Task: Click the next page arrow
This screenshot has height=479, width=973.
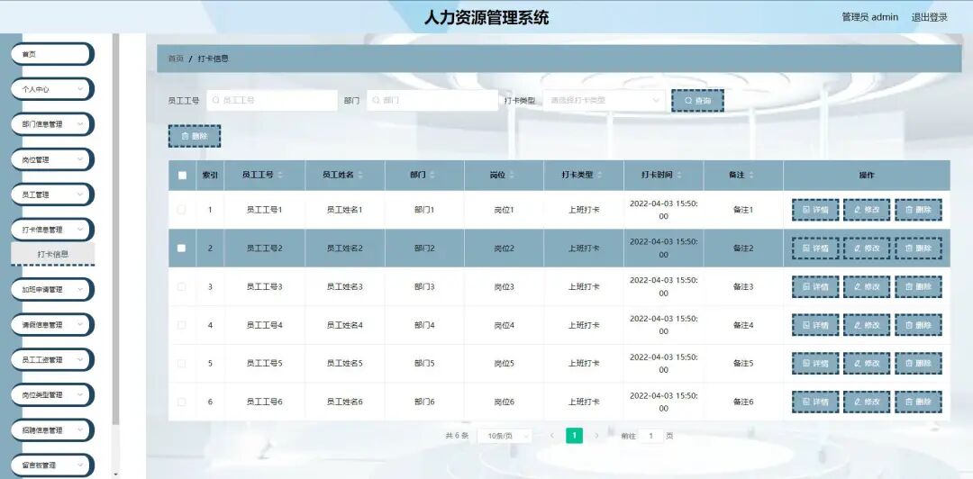Action: click(596, 436)
